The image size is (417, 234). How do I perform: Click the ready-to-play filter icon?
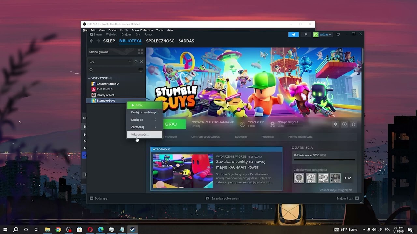click(141, 62)
